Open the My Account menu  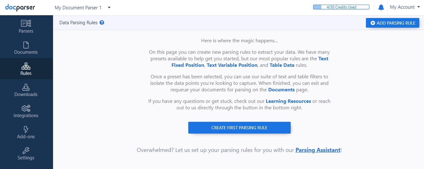pos(405,7)
